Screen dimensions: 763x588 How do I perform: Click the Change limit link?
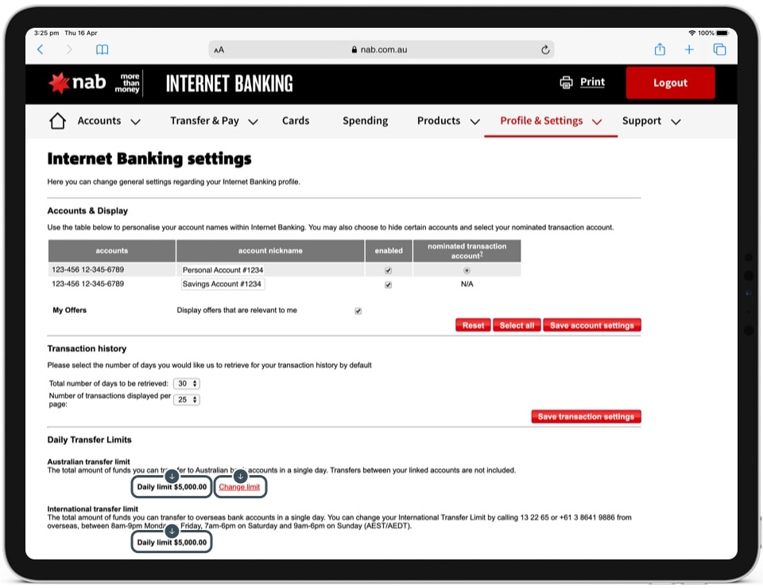(x=239, y=487)
